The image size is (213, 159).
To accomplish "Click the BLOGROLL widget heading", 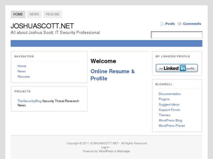I will [x=164, y=84].
